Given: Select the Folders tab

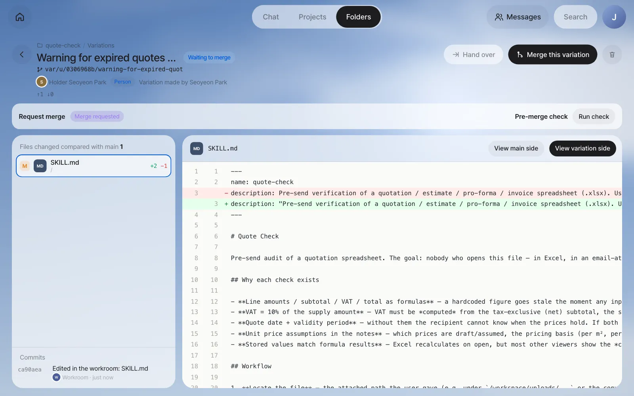Looking at the screenshot, I should click(358, 17).
